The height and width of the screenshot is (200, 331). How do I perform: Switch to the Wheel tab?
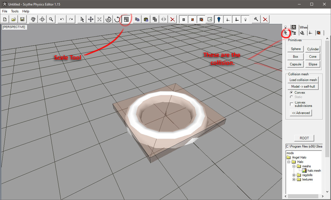(303, 27)
